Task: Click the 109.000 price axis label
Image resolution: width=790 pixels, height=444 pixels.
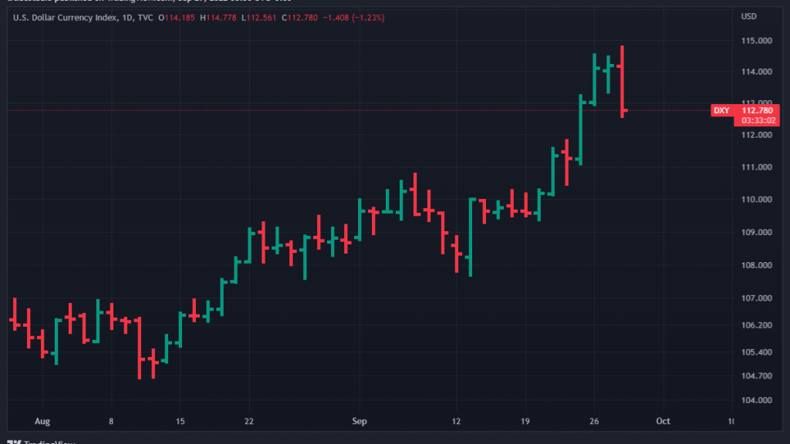Action: coord(756,232)
